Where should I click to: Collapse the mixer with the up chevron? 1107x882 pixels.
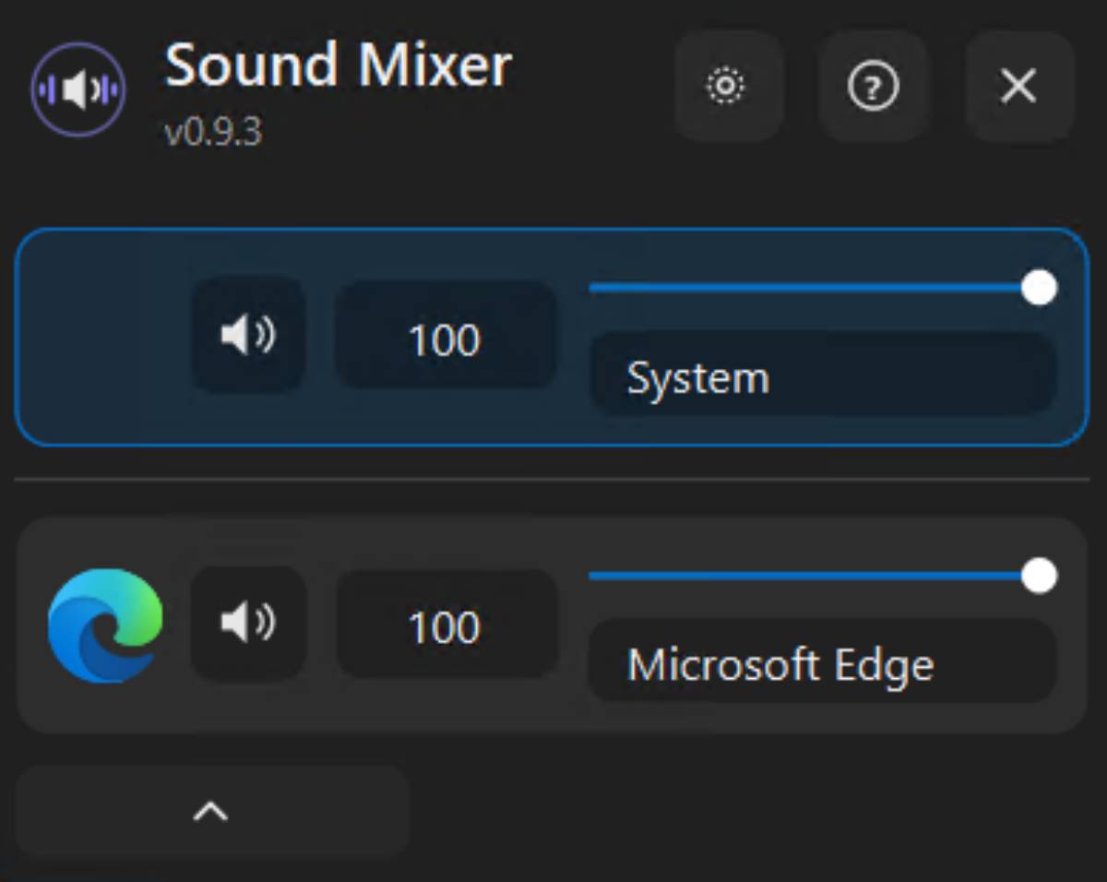212,811
